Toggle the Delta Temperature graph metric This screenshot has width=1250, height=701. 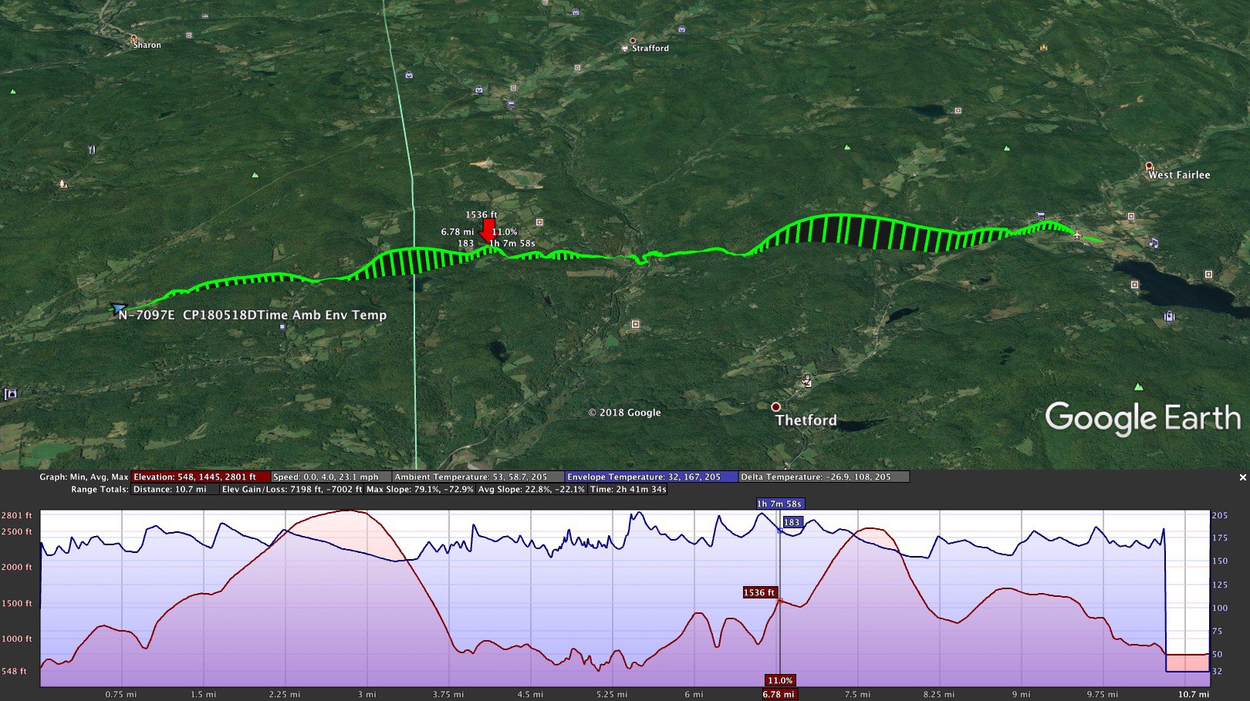pyautogui.click(x=823, y=477)
